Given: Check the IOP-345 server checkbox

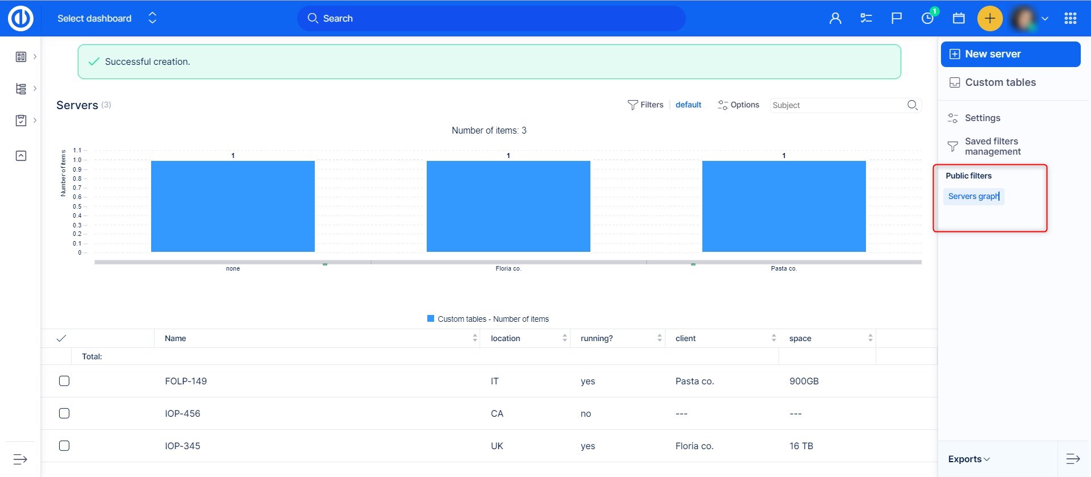Looking at the screenshot, I should point(64,446).
